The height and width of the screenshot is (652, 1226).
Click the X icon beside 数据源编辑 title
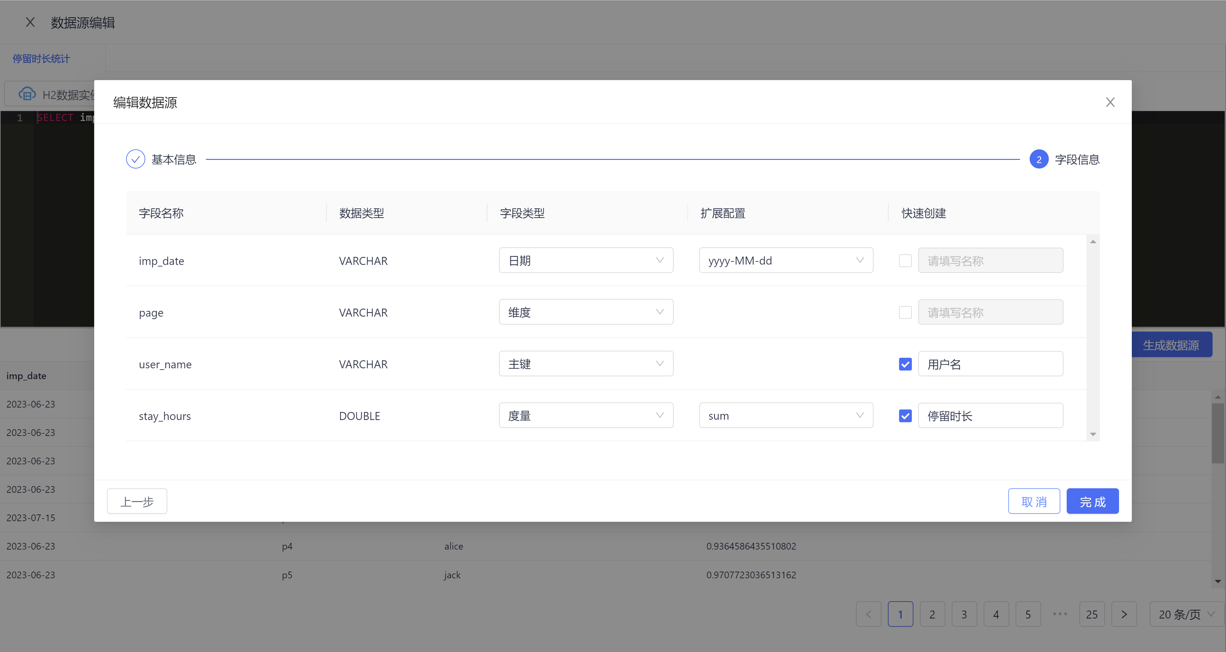(x=30, y=22)
